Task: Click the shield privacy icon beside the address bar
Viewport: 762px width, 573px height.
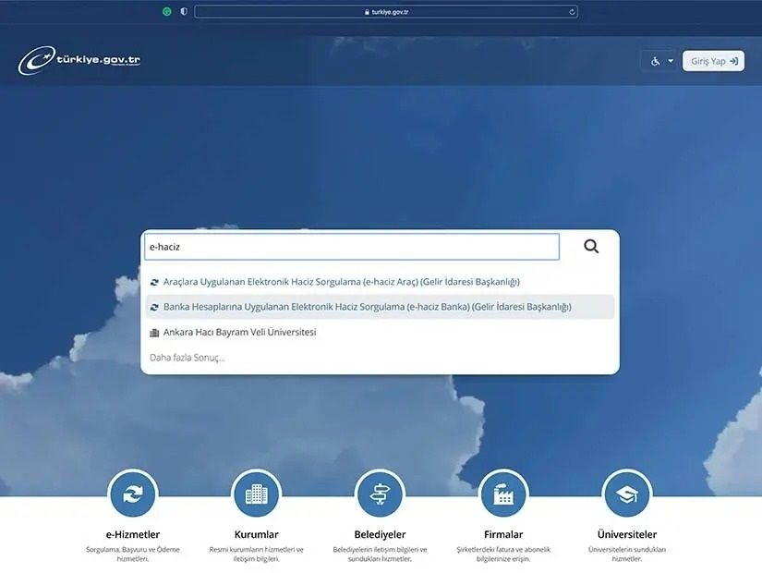Action: (x=183, y=12)
